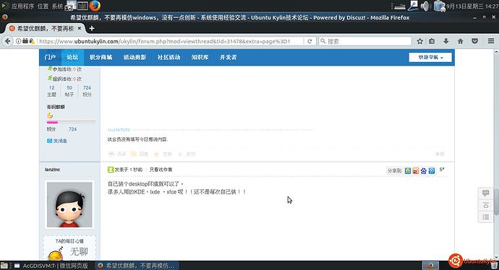Image resolution: width=499 pixels, height=270 pixels.
Task: Click the Pocket icon in the toolbar
Action: click(x=474, y=41)
